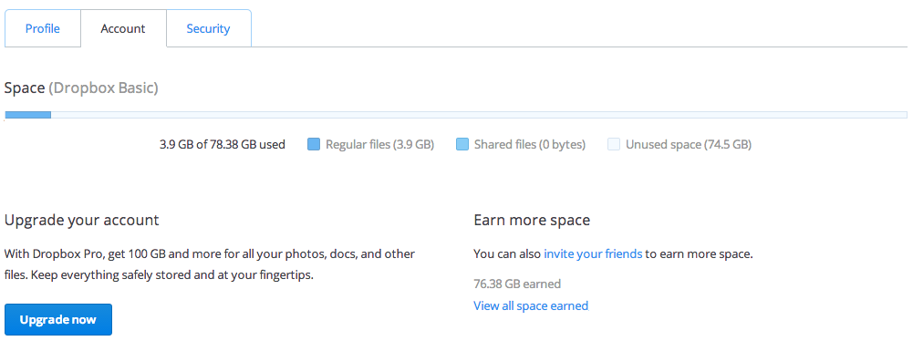The height and width of the screenshot is (341, 913).
Task: Click the 'Shared files (0 bytes)' label
Action: [x=530, y=144]
